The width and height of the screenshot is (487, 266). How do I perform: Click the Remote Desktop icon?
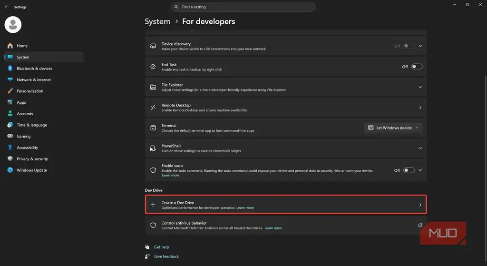(153, 108)
